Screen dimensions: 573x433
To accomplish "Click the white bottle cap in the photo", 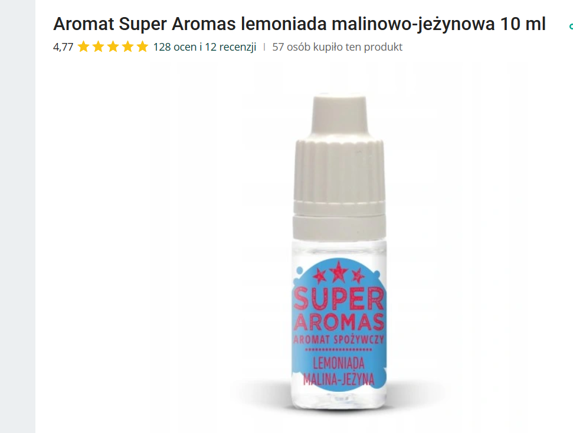I will [x=339, y=166].
